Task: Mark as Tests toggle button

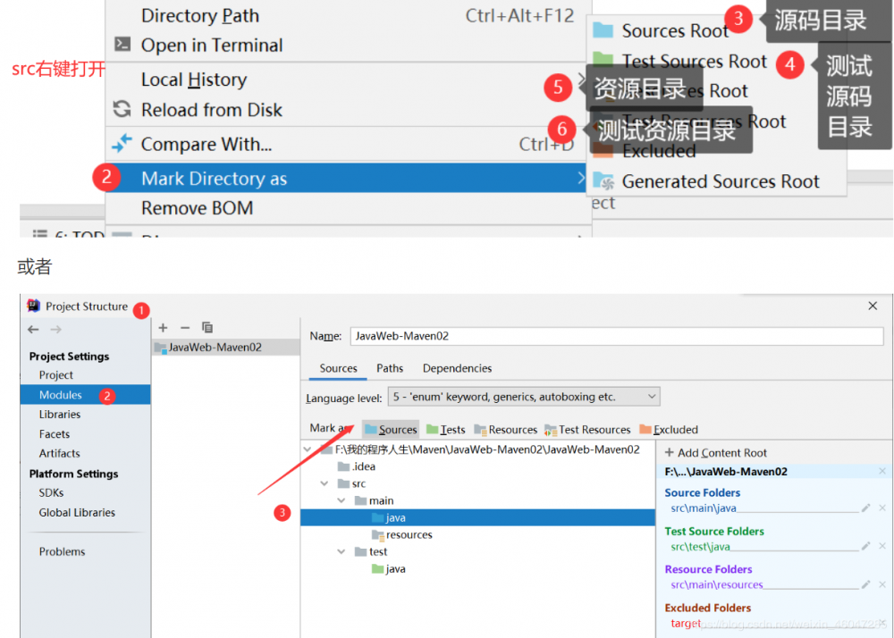Action: [446, 430]
